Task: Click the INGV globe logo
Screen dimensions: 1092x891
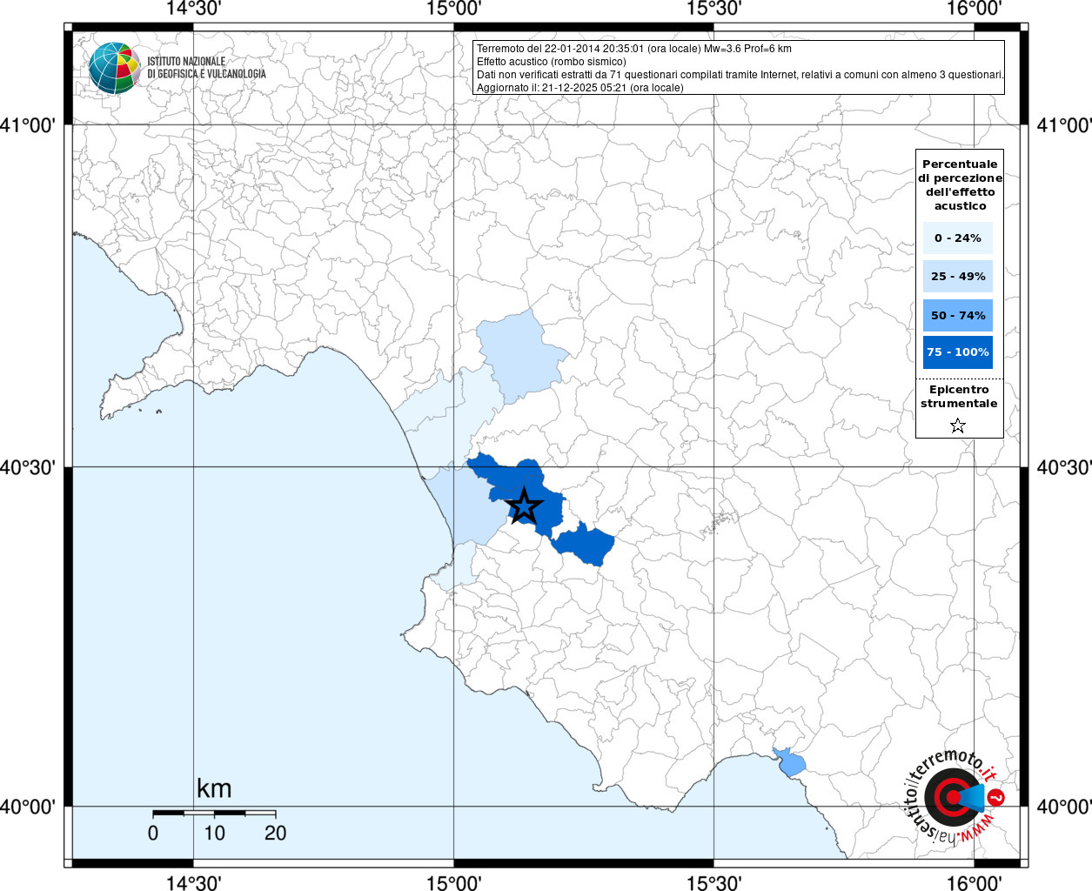Action: [114, 68]
